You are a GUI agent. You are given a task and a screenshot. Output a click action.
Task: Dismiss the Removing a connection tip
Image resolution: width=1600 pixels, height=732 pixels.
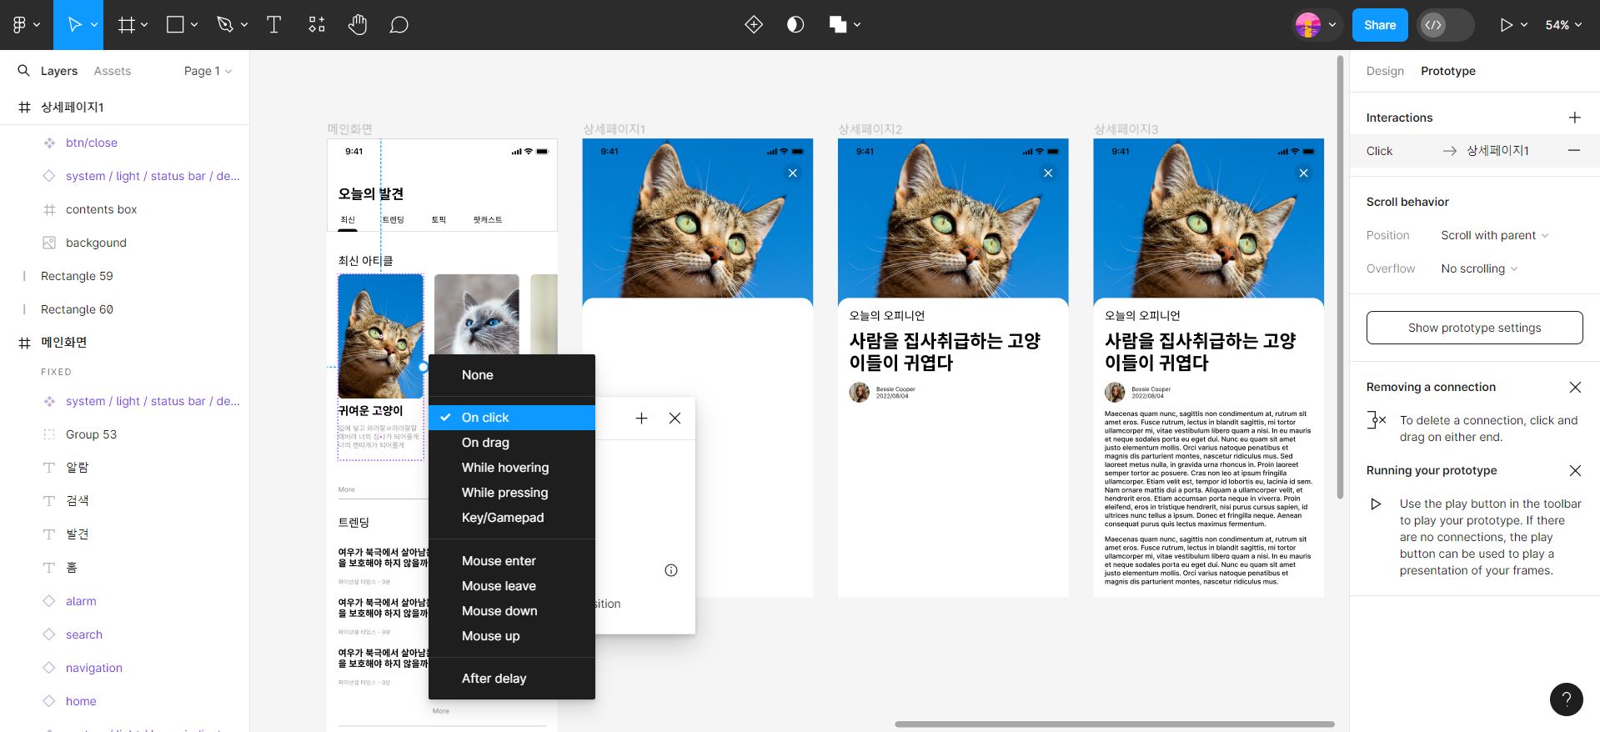point(1575,387)
